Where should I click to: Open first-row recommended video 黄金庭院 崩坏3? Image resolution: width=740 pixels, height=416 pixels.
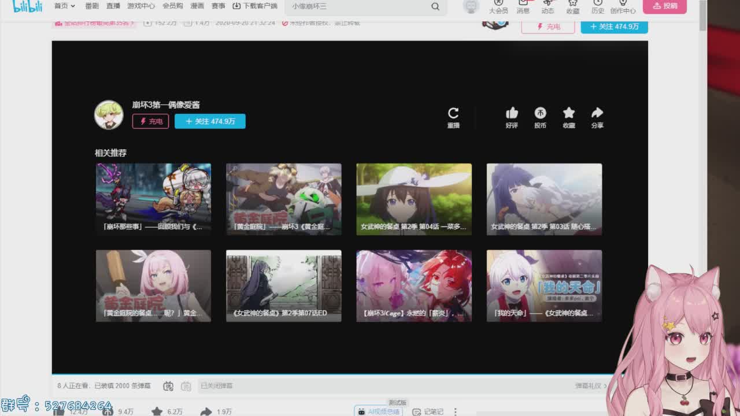[x=284, y=199]
